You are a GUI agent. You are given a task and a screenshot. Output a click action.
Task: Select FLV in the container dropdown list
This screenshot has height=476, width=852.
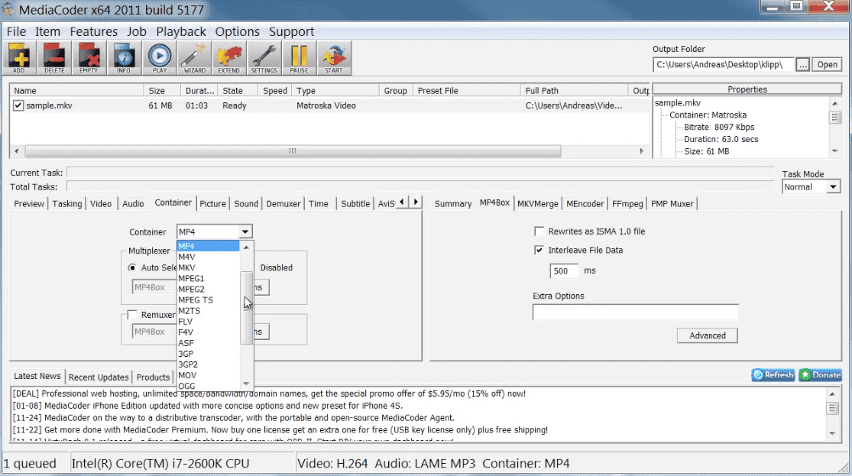[186, 322]
